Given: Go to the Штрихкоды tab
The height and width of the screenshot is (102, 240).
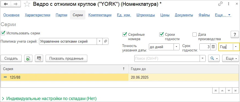Looking at the screenshot, I should (x=146, y=15).
